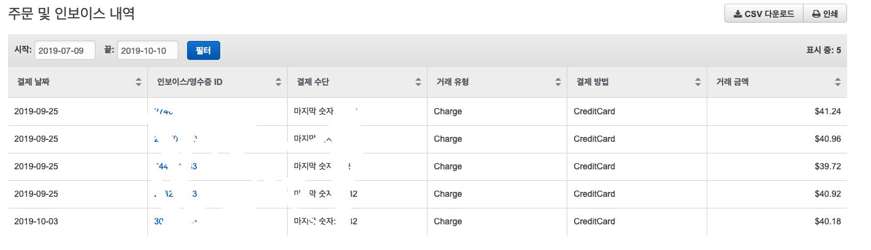Click the 인쇄 print button
Screen dimensions: 871x250
pyautogui.click(x=825, y=14)
